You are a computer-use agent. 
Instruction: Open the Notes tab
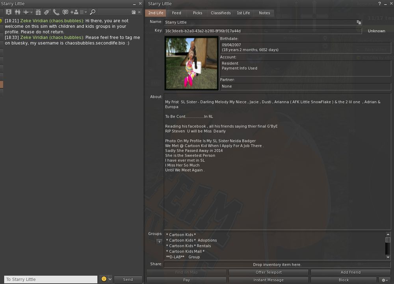pyautogui.click(x=264, y=13)
